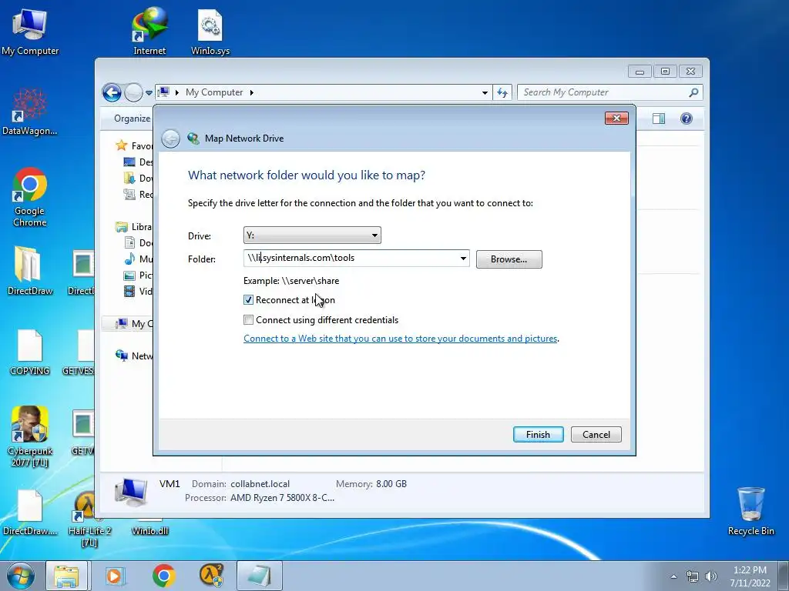Select Favorites in navigation pane
This screenshot has height=591, width=789.
(134, 145)
